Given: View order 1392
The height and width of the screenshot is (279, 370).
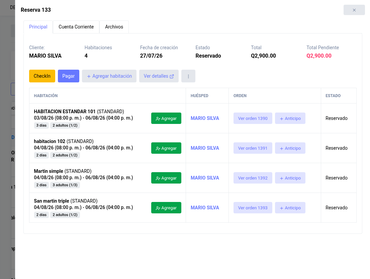Looking at the screenshot, I should tap(253, 178).
